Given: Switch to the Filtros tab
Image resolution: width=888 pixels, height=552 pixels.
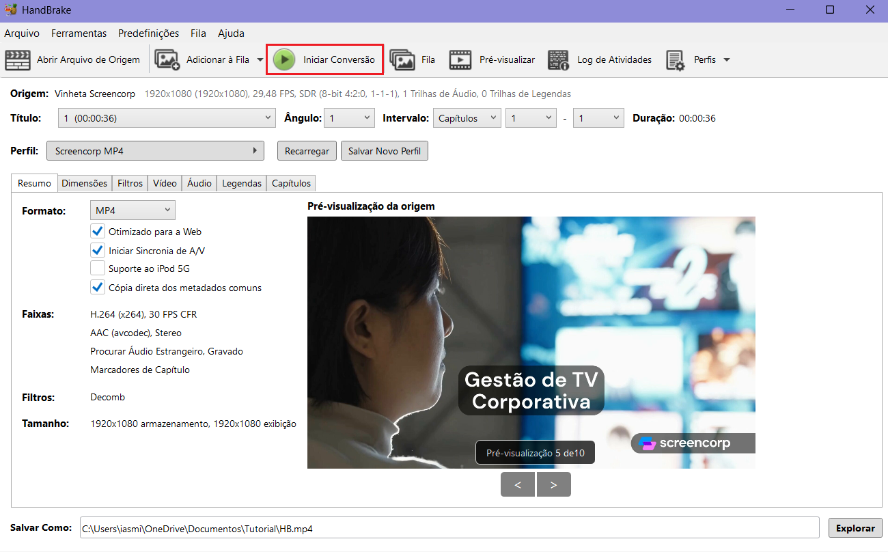Looking at the screenshot, I should click(x=130, y=183).
